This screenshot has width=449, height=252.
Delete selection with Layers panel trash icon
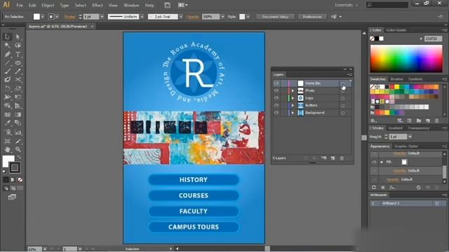pyautogui.click(x=342, y=158)
